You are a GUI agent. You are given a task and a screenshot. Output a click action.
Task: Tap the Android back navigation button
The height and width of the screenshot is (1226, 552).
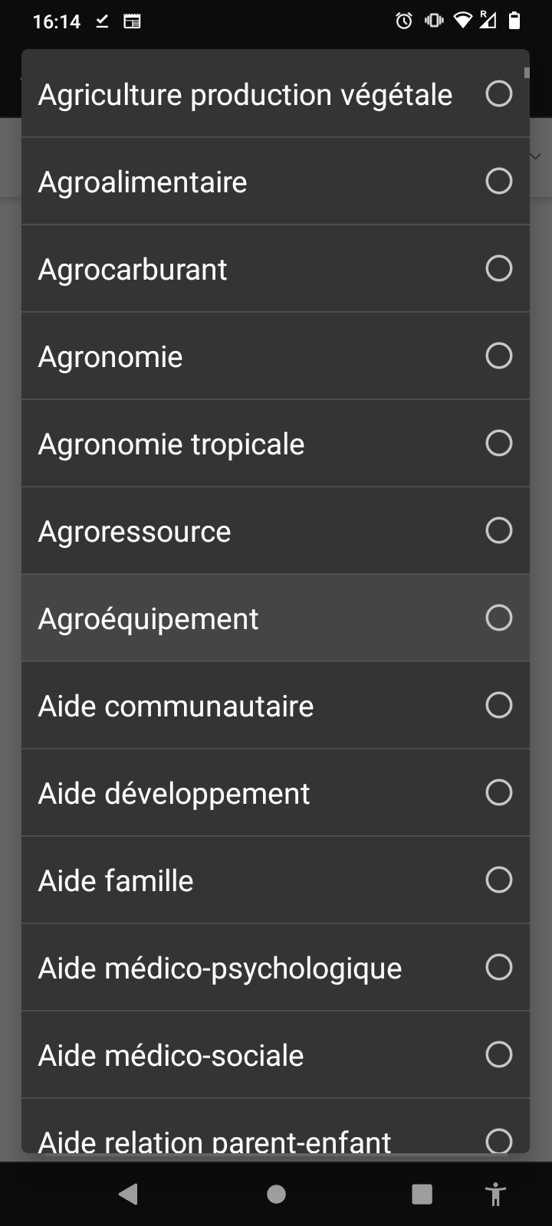click(129, 1194)
